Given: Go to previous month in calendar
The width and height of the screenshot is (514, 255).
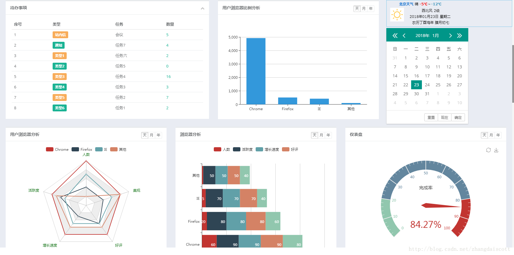Looking at the screenshot, I should (404, 36).
